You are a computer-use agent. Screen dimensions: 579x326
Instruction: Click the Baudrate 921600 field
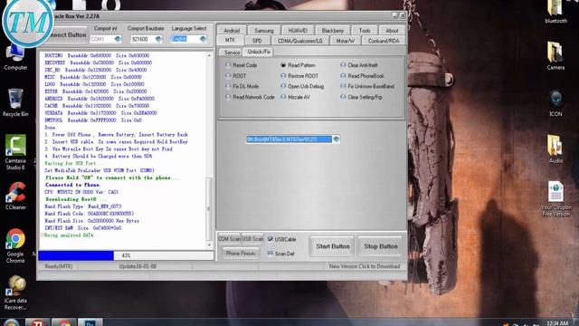143,39
